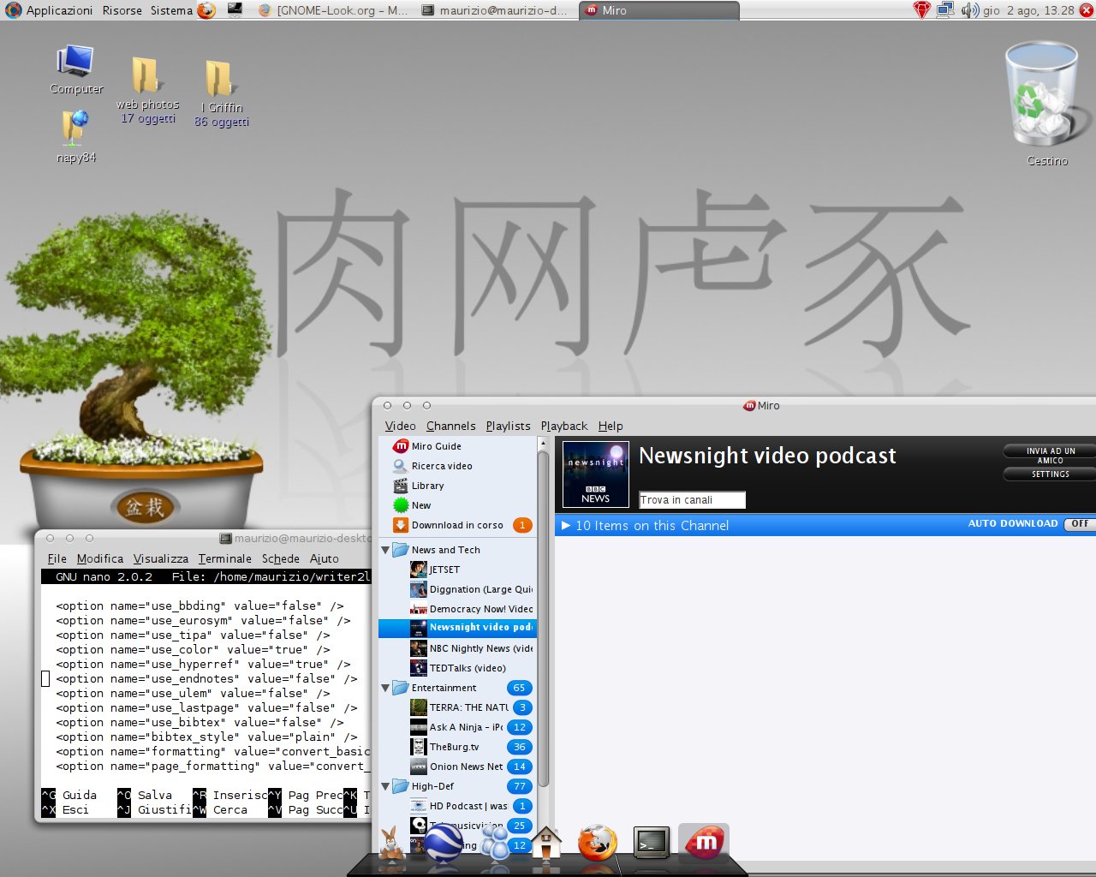Open Download in corso list

tap(457, 525)
